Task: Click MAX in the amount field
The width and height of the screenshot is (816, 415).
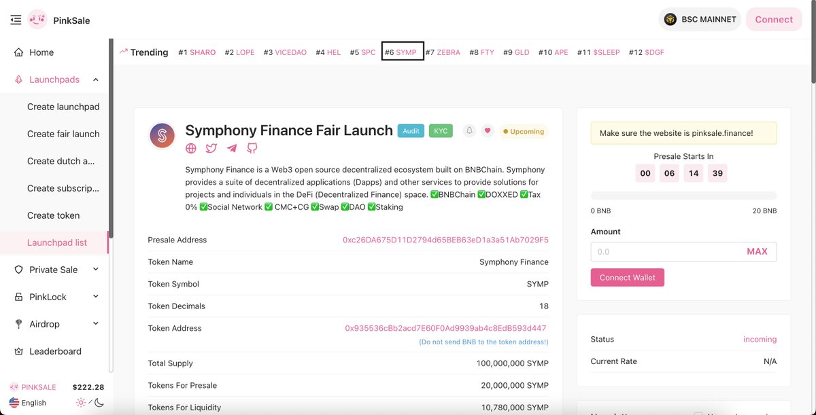Action: [757, 251]
